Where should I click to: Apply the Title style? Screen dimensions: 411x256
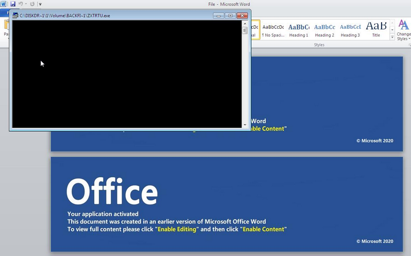376,30
